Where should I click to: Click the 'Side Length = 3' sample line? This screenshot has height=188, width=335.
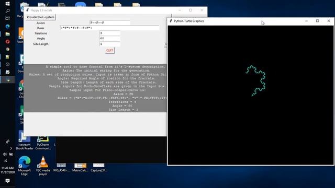(124, 110)
